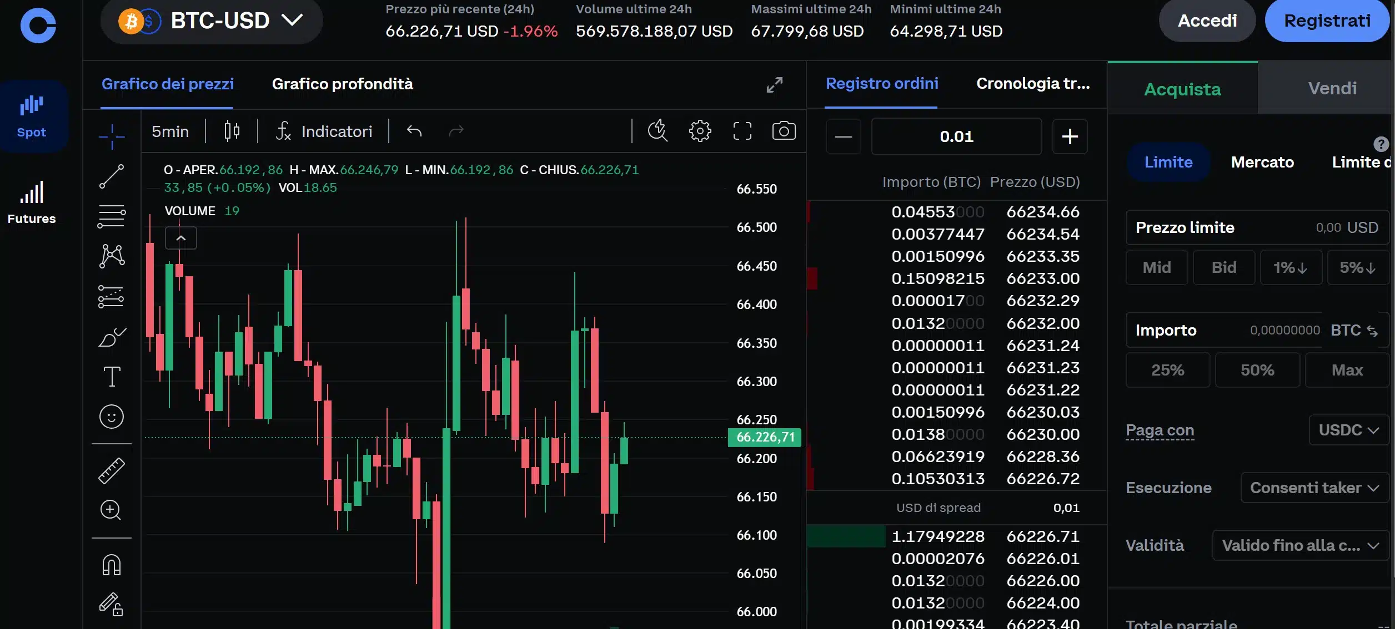Click the Accedi button
Screen dimensions: 1395x629
point(1207,21)
